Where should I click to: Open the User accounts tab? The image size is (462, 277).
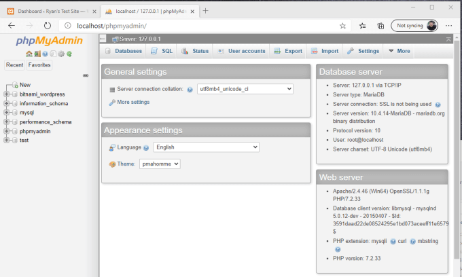click(x=242, y=51)
